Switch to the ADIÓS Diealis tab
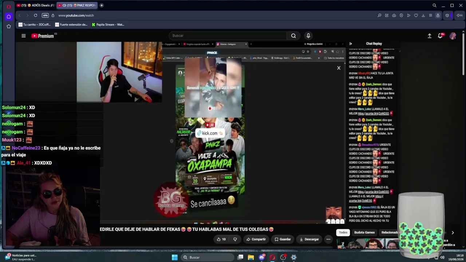The width and height of the screenshot is (466, 262). [35, 5]
